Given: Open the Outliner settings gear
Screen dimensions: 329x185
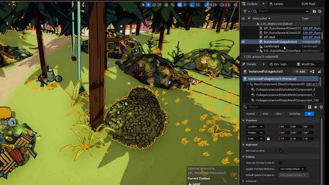Looking at the screenshot, I should [320, 11].
